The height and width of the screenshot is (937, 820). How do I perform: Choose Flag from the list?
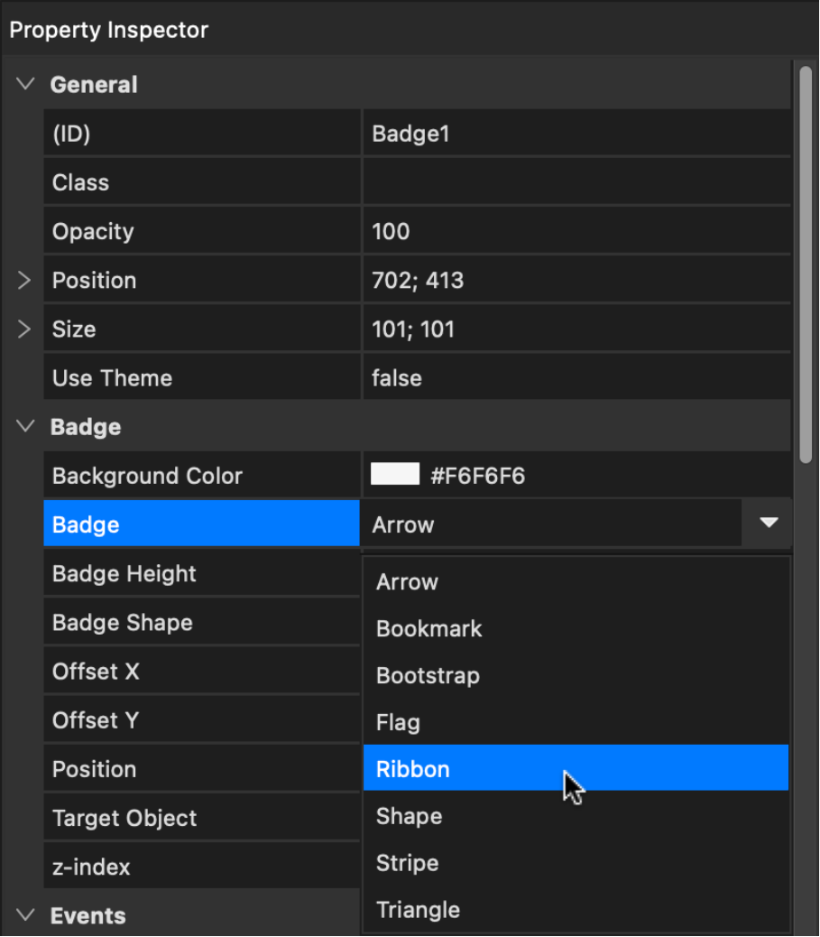click(x=576, y=723)
